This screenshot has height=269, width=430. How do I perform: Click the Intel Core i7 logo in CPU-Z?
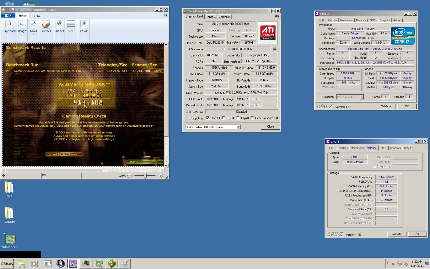click(403, 36)
